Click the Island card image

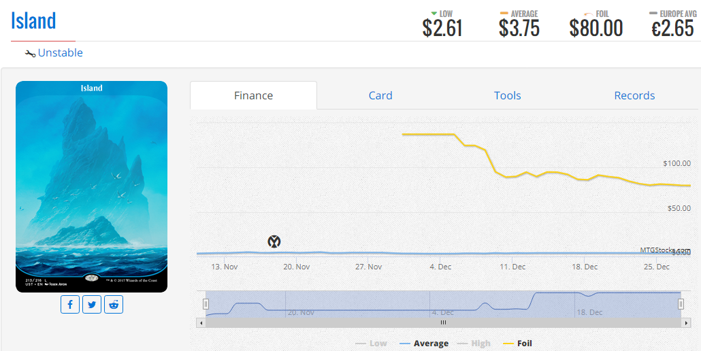(92, 186)
